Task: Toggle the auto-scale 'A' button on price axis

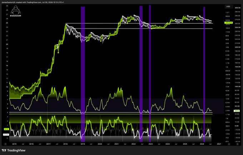Action: 229,144
